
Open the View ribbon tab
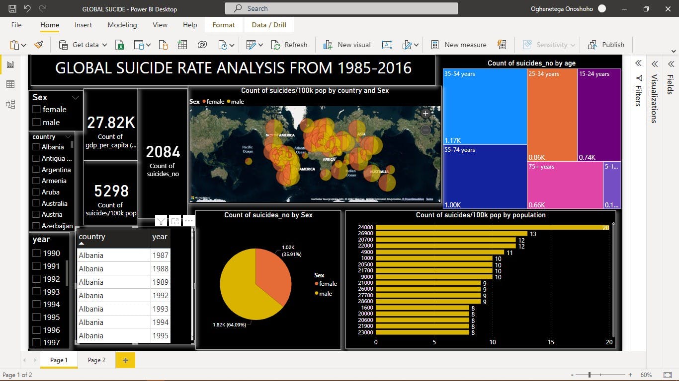[160, 25]
